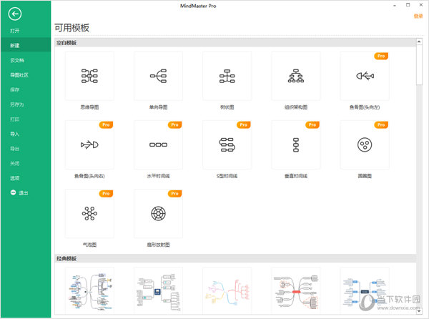Open 选项 settings in sidebar
Viewport: 429px width, 319px height.
point(15,178)
